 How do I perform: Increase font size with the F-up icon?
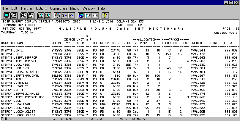coord(71,15)
